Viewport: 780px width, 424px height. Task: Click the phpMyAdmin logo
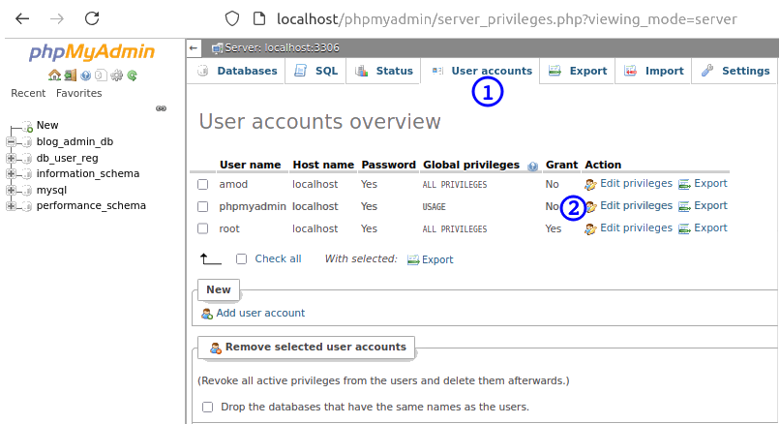(x=92, y=52)
